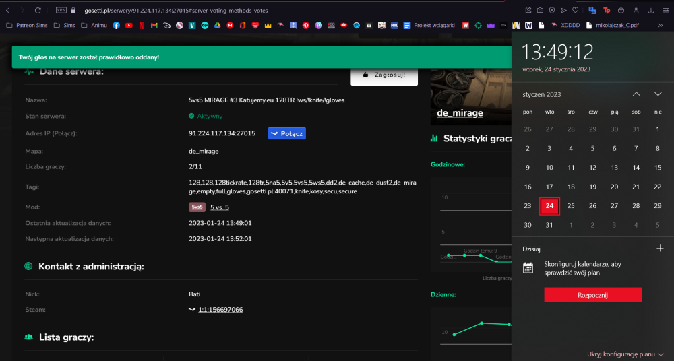Click the send paper plane toolbar icon
Image resolution: width=674 pixels, height=361 pixels.
tap(563, 10)
